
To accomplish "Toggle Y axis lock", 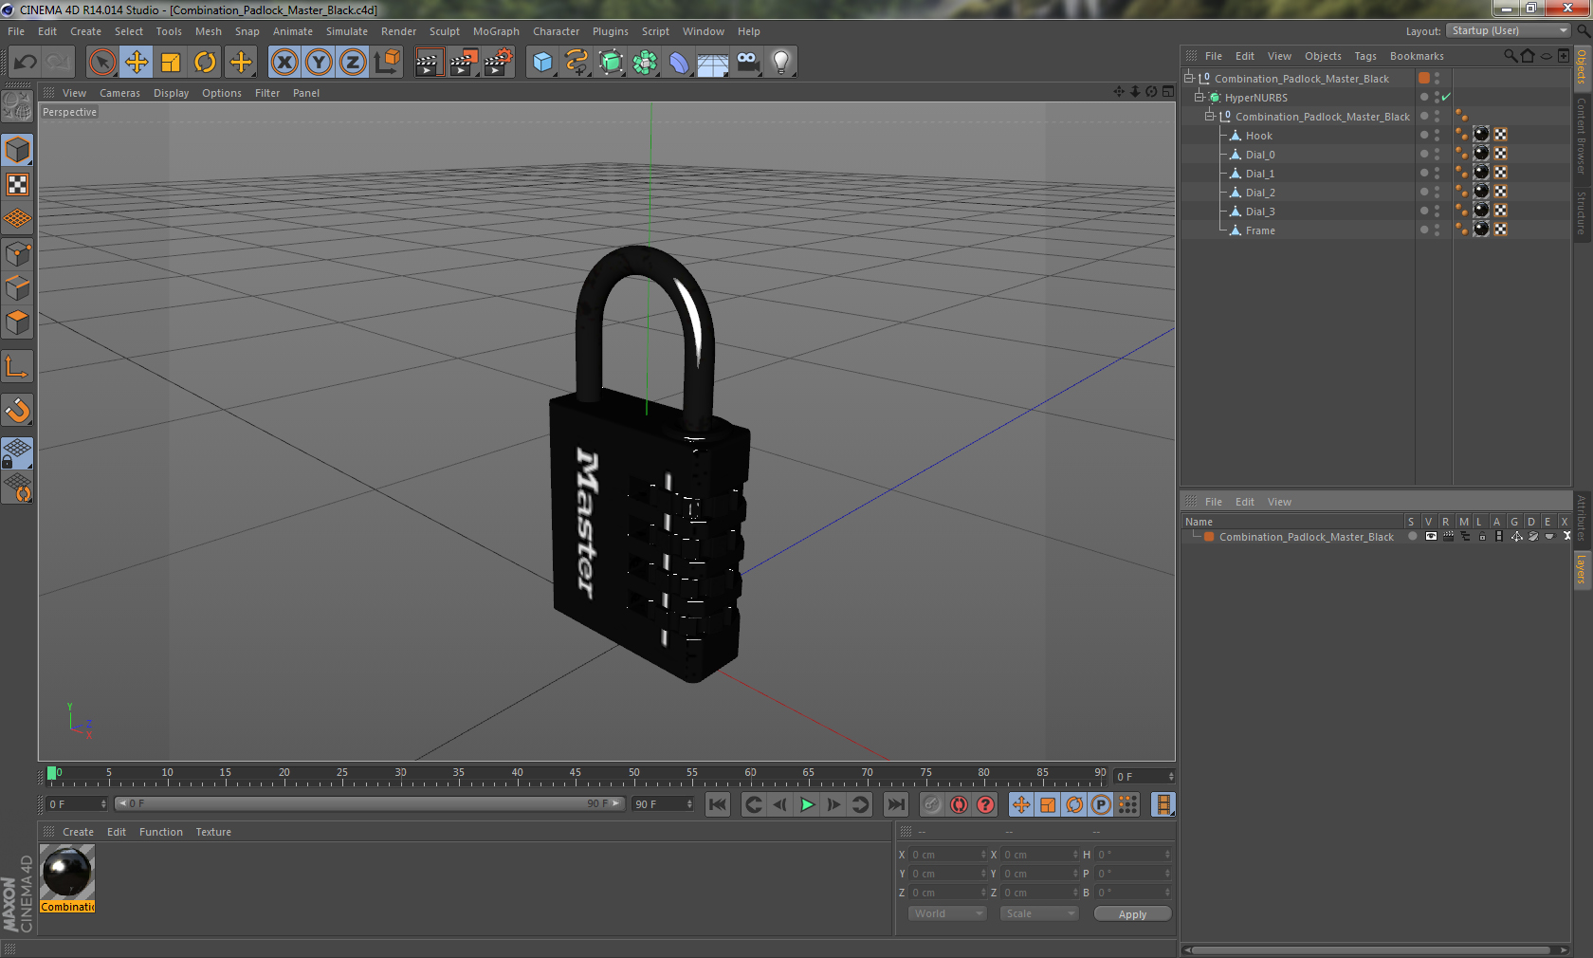I will (319, 63).
